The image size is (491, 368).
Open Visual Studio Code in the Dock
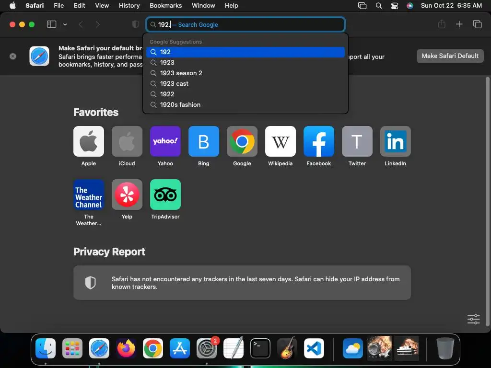pos(314,348)
